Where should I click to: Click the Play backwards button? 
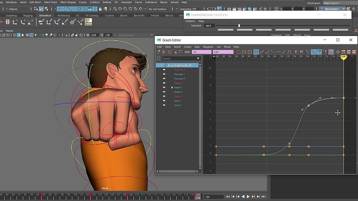pyautogui.click(x=243, y=197)
